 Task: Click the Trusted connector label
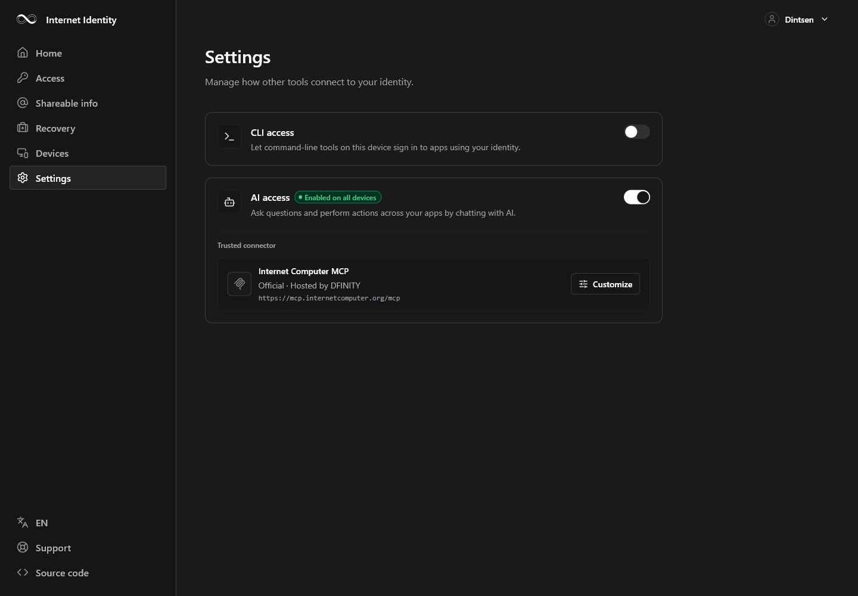pyautogui.click(x=246, y=246)
